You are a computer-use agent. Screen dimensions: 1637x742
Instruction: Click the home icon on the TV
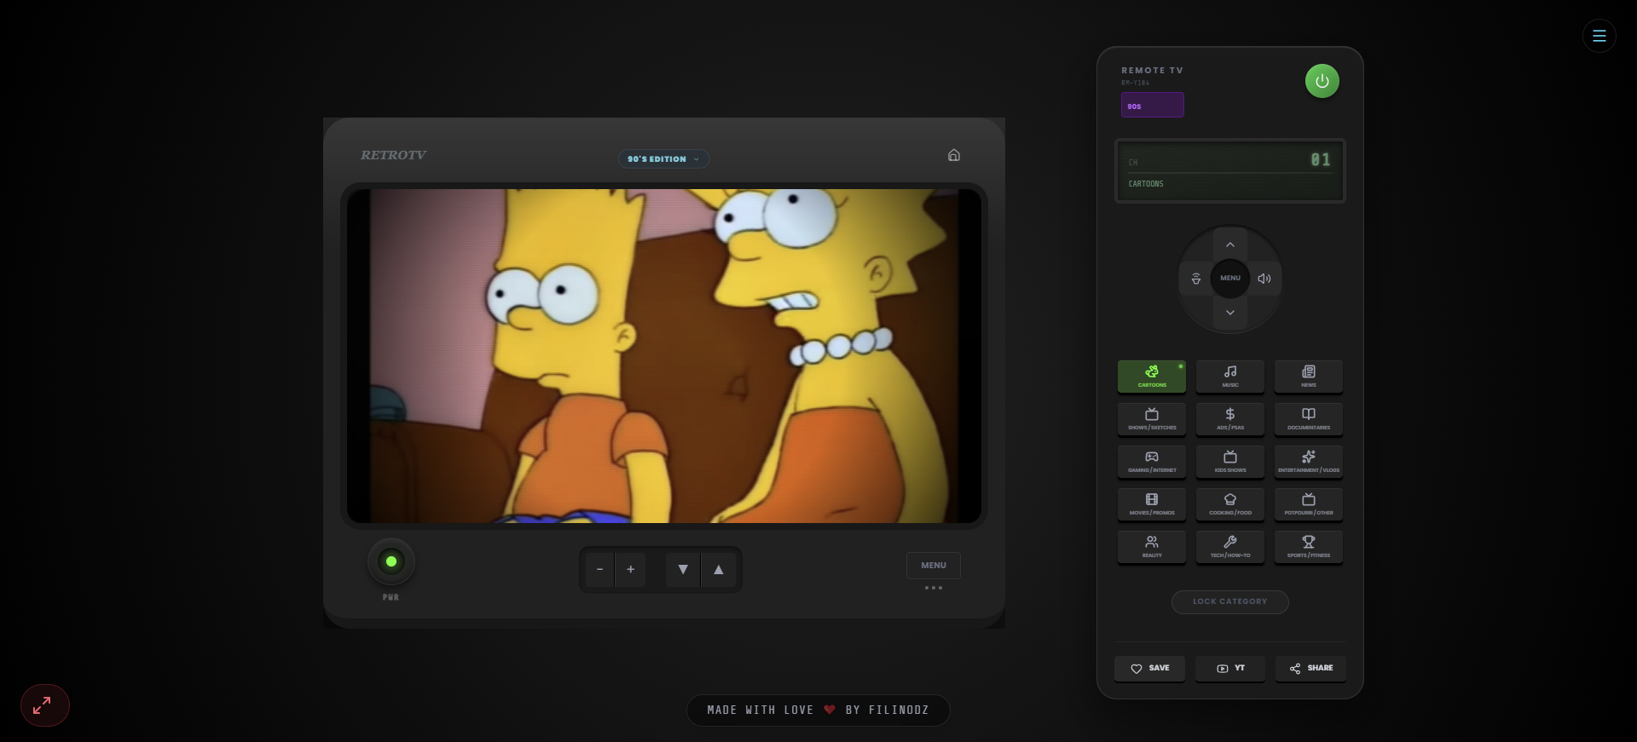coord(954,155)
